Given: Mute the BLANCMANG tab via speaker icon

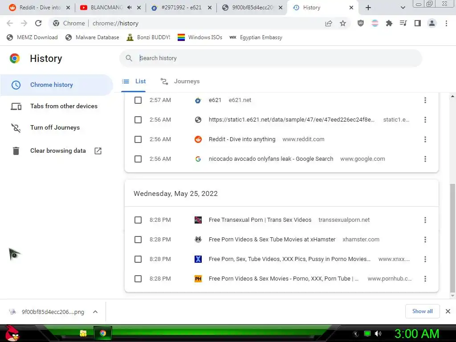Looking at the screenshot, I should coord(130,8).
